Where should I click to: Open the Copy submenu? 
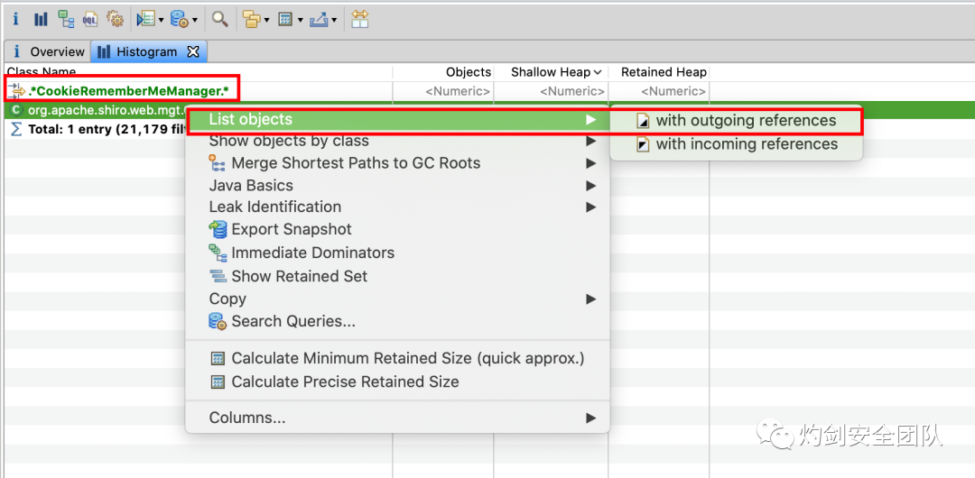(x=397, y=299)
